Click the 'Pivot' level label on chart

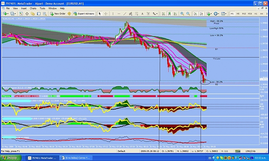(x=216, y=24)
